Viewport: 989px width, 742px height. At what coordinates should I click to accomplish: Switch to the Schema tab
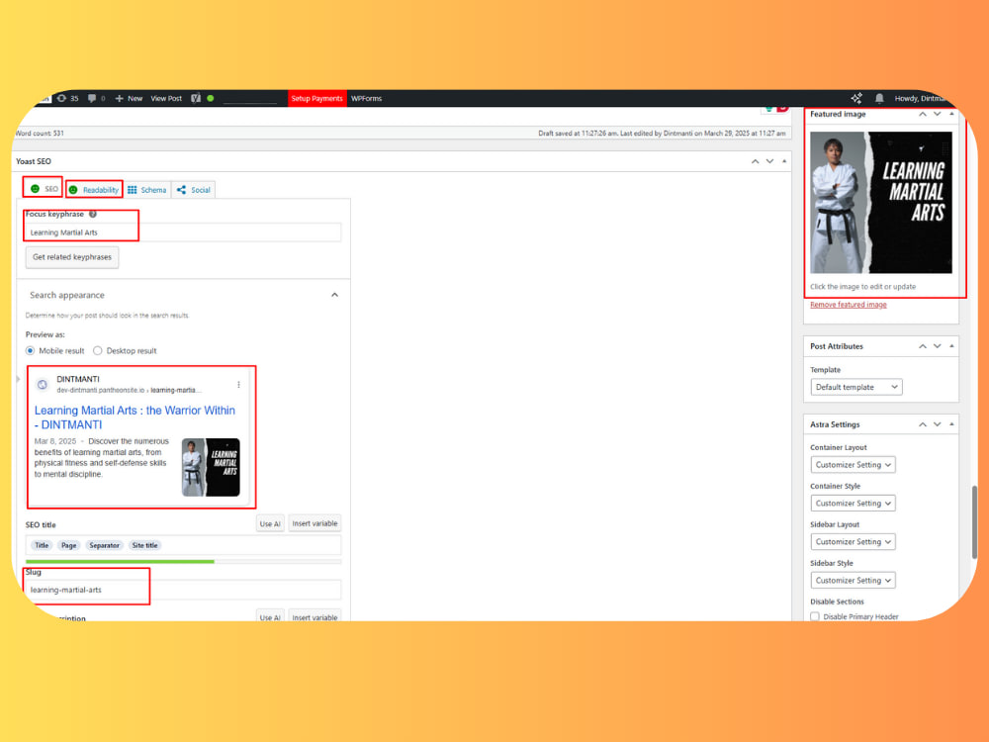pos(147,189)
